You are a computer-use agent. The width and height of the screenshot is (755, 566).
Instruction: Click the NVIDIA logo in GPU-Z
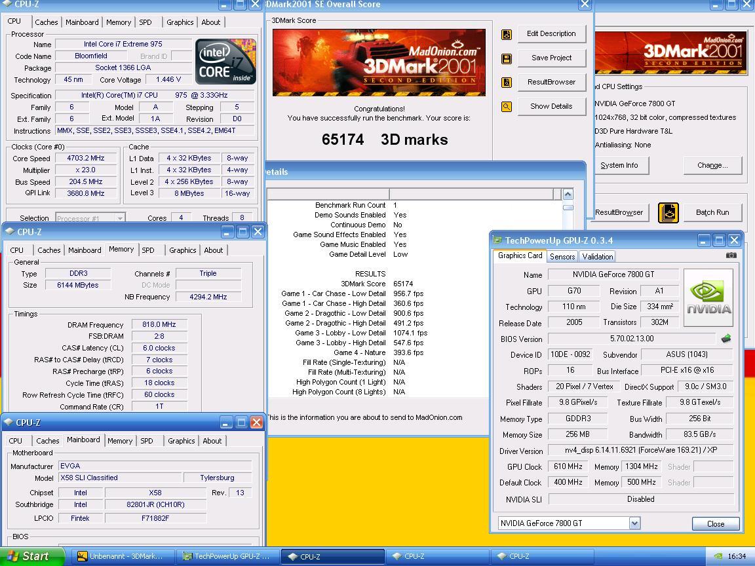click(x=708, y=298)
